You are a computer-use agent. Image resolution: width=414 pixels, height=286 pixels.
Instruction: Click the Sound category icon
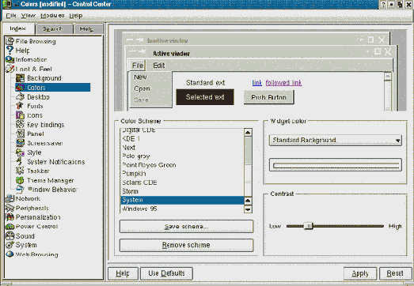tap(9, 235)
